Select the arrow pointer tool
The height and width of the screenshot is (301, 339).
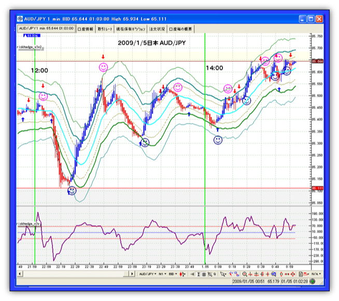(222, 273)
